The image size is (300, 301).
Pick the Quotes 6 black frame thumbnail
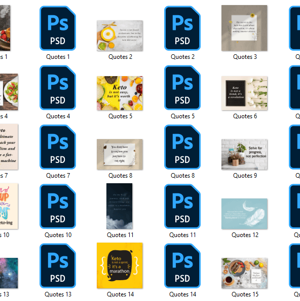244,93
